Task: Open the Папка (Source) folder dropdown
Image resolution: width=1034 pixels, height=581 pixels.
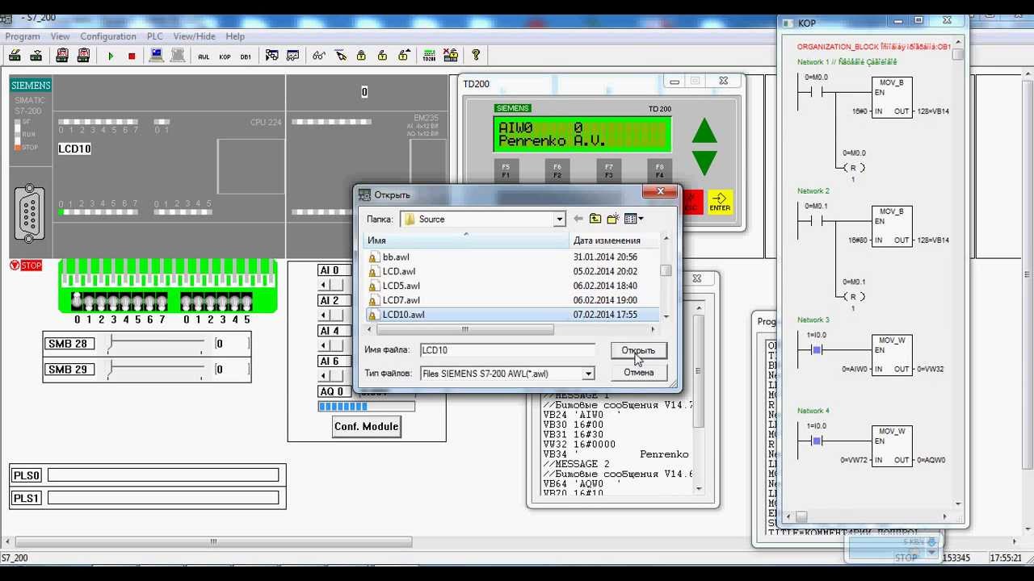Action: pyautogui.click(x=559, y=219)
